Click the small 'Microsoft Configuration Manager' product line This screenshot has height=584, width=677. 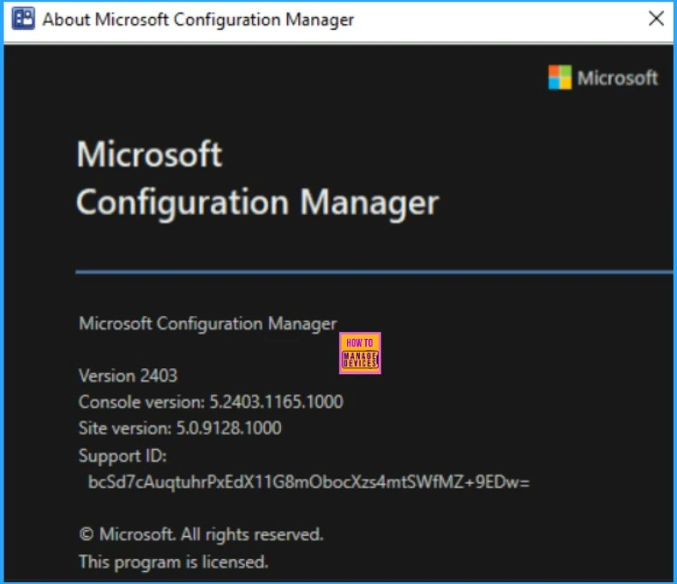[x=207, y=324]
